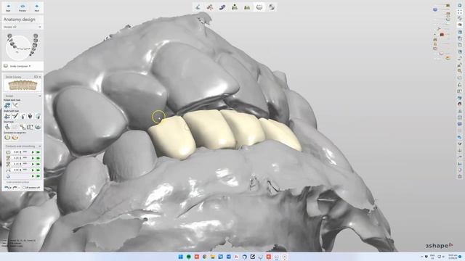Open the second workflow step icon in top toolbar
This screenshot has width=465, height=261.
pyautogui.click(x=210, y=7)
